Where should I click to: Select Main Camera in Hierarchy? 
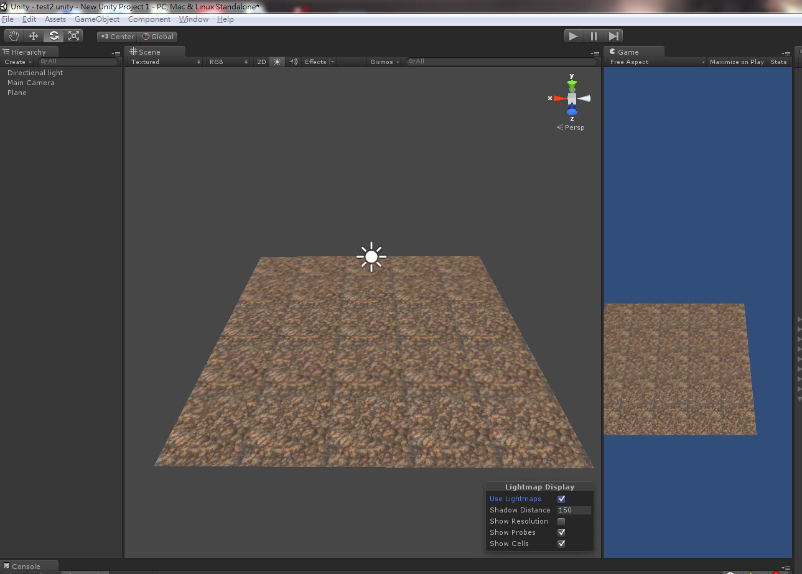[31, 83]
